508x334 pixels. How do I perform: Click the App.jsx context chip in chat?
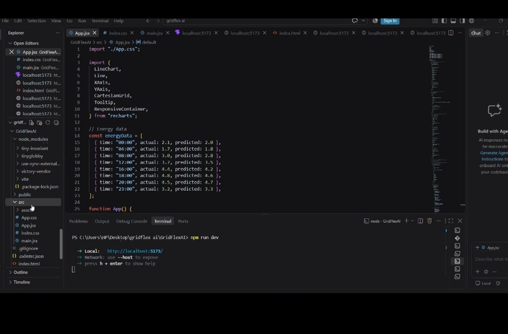[490, 248]
